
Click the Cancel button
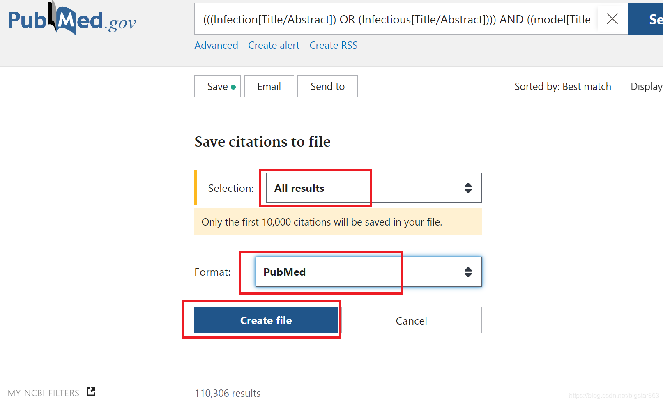click(411, 320)
